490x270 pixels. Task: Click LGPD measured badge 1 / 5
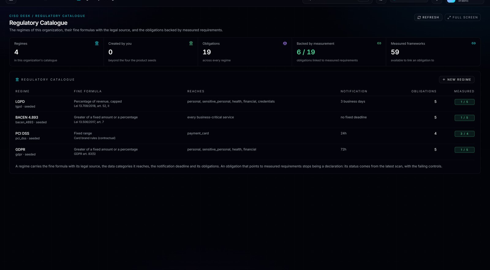tap(464, 102)
